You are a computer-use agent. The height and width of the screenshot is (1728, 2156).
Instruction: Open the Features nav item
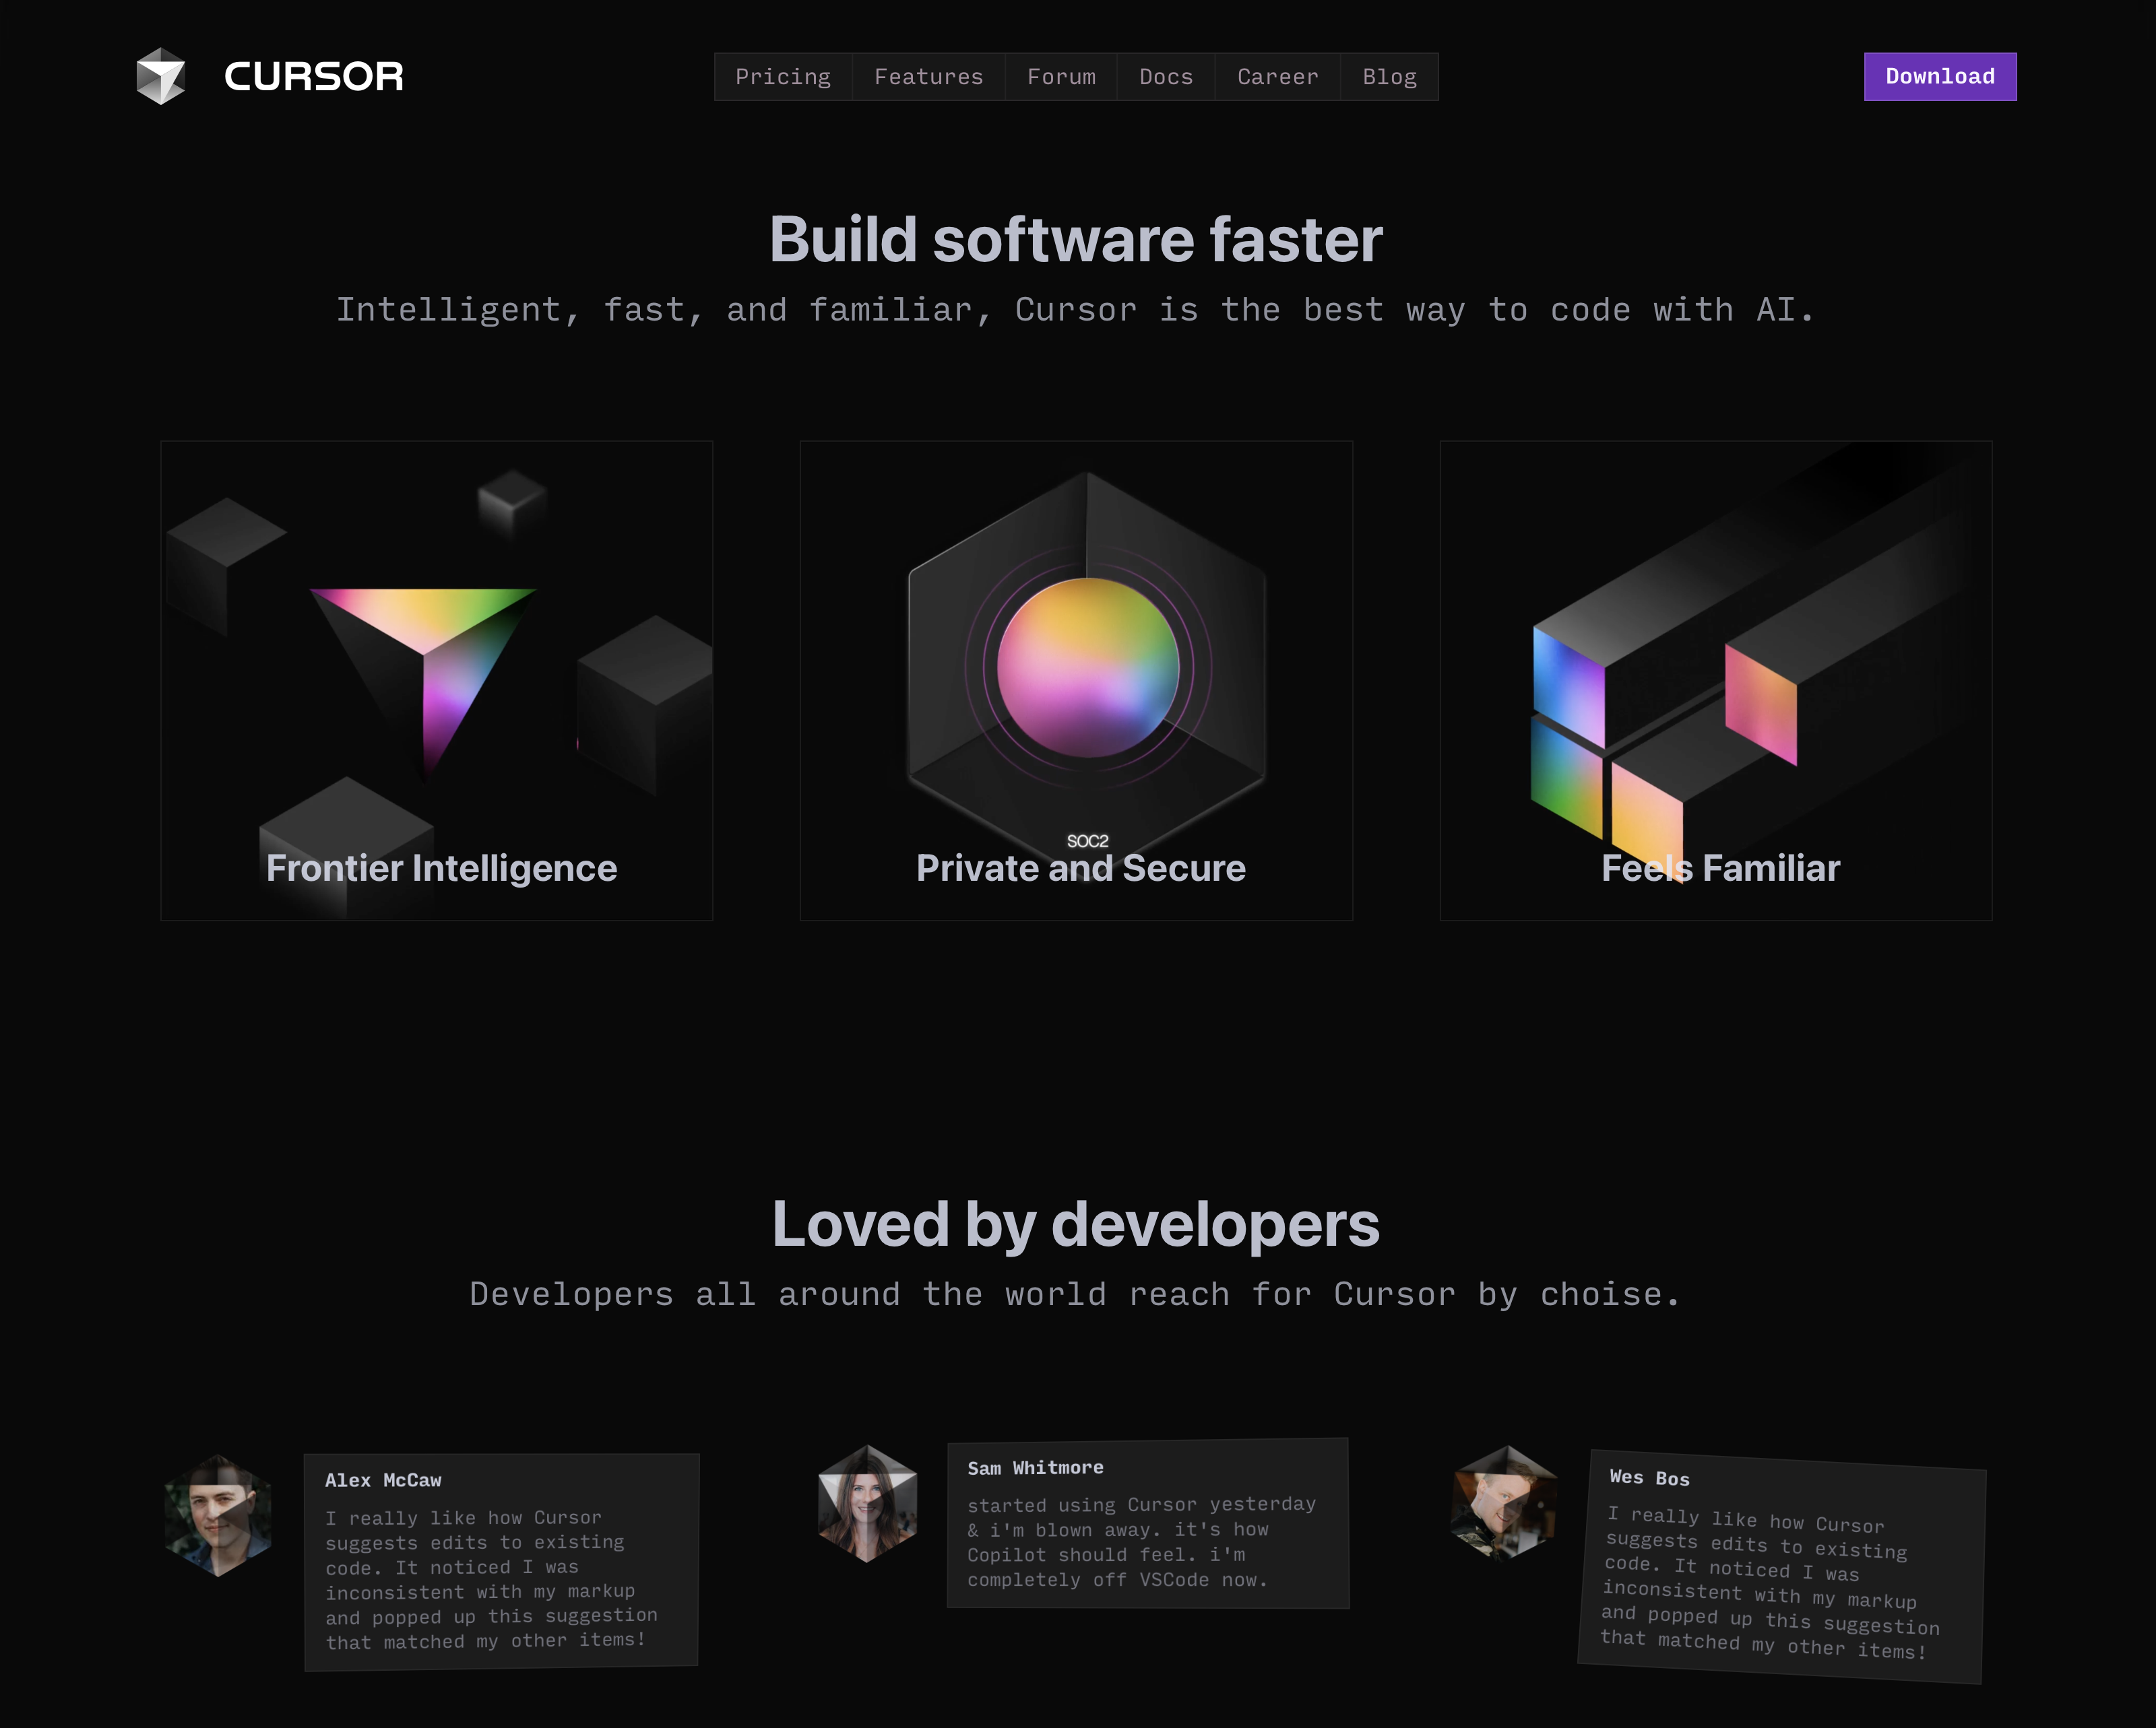pos(928,77)
